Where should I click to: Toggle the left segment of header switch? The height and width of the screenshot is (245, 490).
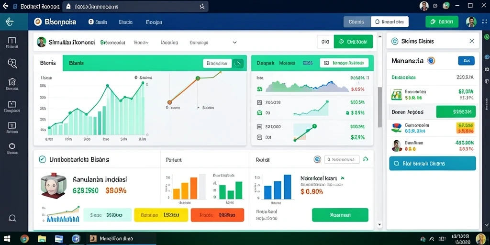click(x=357, y=22)
